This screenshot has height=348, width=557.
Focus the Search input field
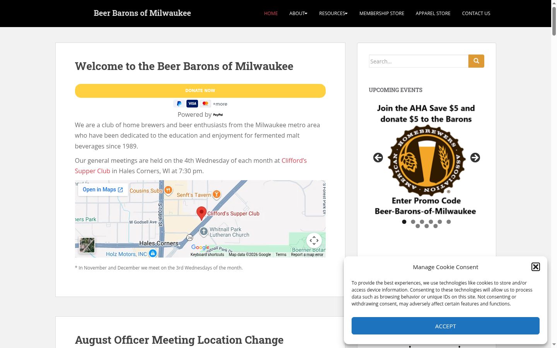click(x=419, y=61)
